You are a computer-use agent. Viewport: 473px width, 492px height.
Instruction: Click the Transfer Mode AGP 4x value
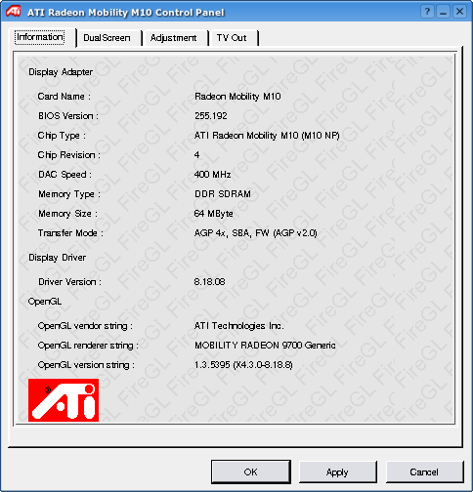point(255,233)
